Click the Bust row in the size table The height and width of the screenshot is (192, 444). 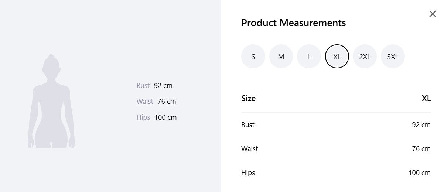[336, 125]
